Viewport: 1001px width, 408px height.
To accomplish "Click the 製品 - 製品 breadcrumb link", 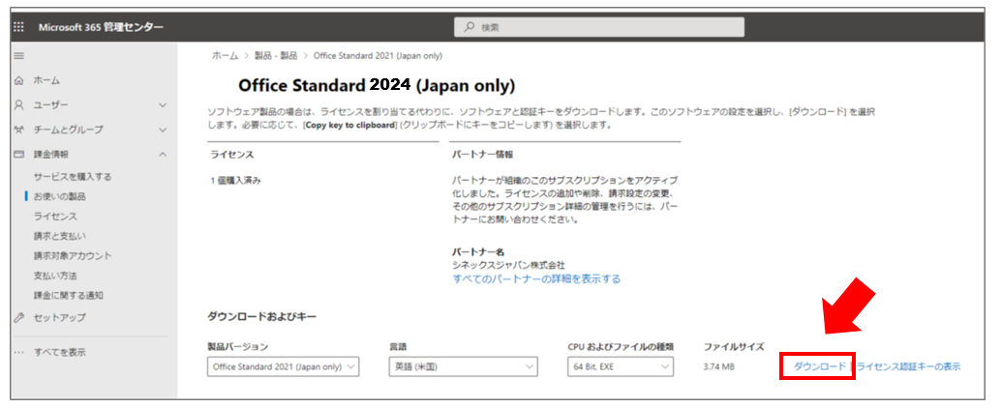I will pos(276,56).
